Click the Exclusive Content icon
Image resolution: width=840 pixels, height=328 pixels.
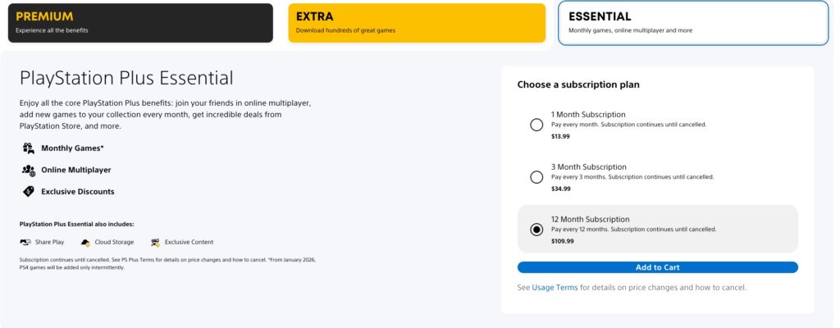click(x=155, y=242)
